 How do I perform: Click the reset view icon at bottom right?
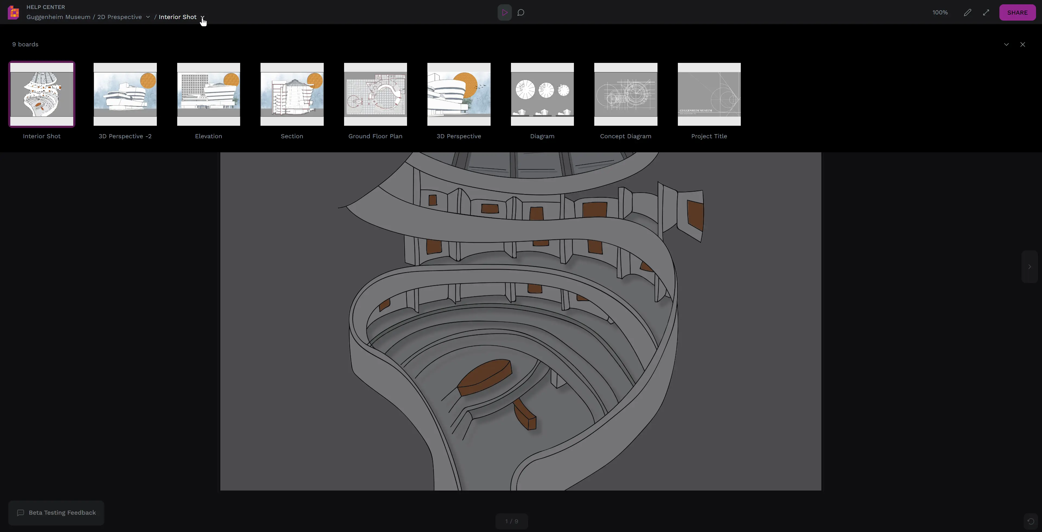(1030, 521)
